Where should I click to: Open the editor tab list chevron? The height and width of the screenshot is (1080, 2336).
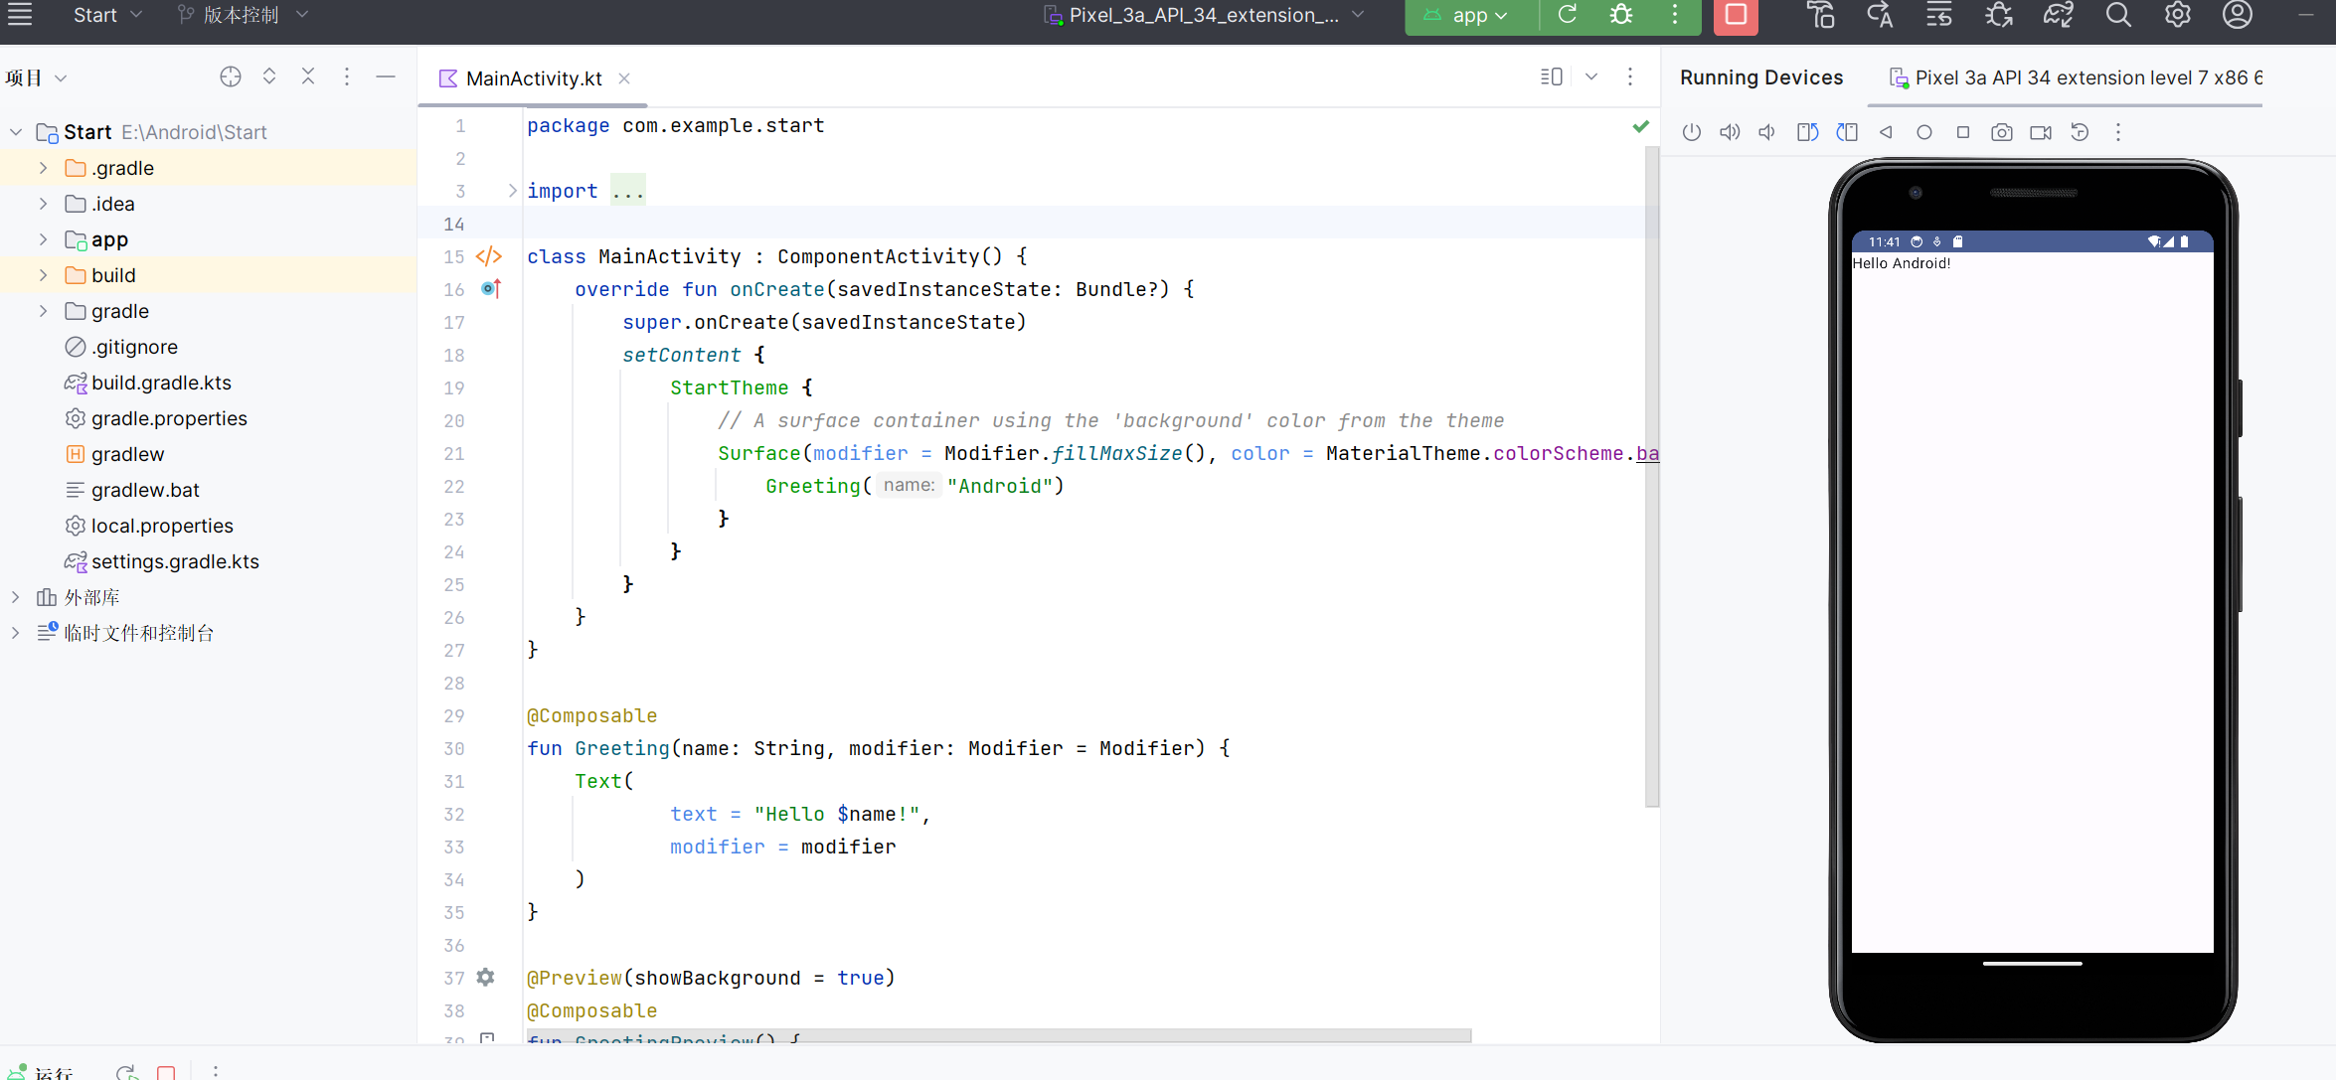1591,77
